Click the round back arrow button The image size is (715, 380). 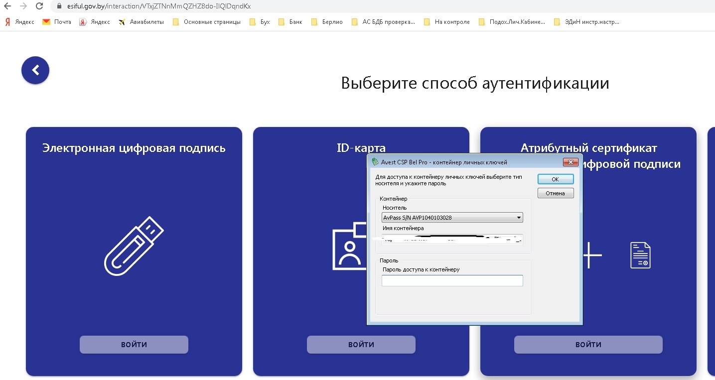pyautogui.click(x=35, y=70)
